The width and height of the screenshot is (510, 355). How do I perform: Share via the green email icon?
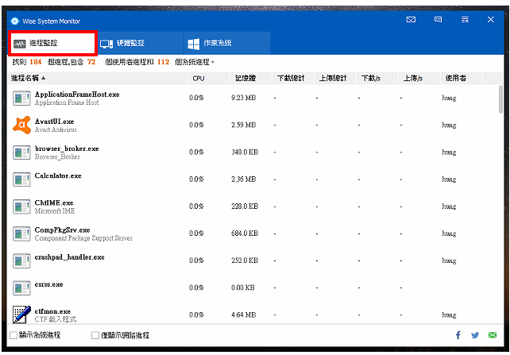point(493,335)
